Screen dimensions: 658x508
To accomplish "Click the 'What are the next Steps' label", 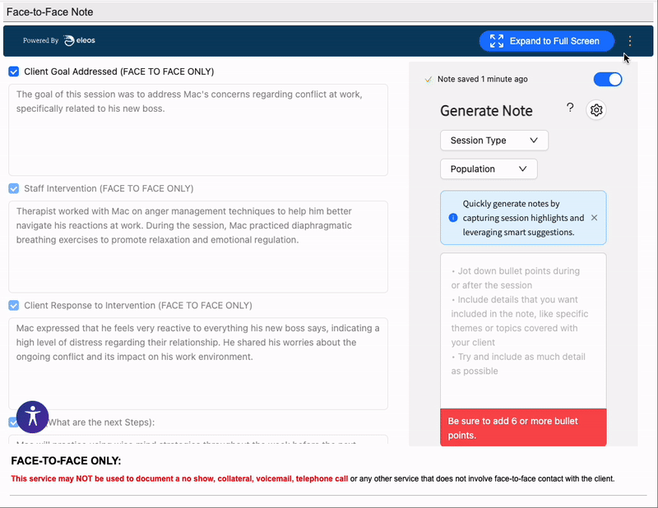I will click(100, 423).
